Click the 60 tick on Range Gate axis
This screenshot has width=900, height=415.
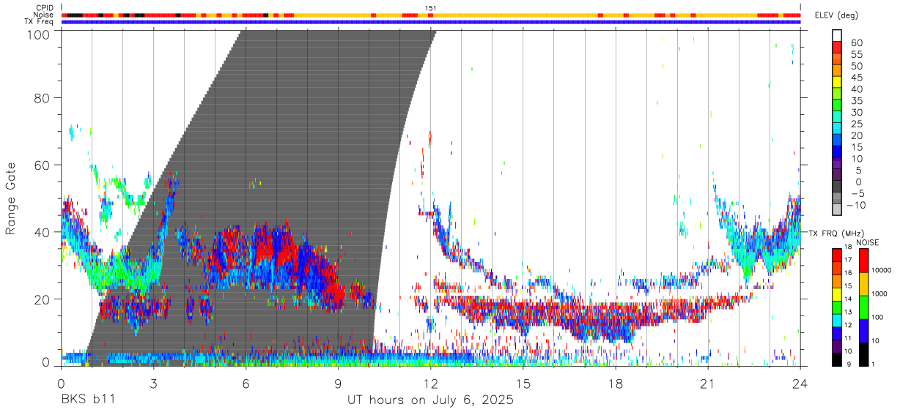click(x=43, y=165)
